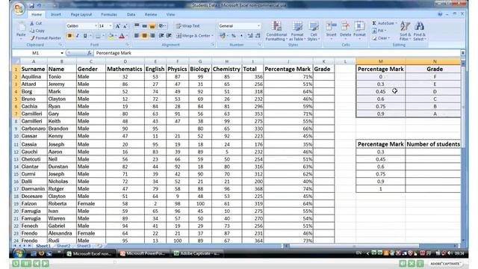Select the Sheet2 worksheet tab
This screenshot has width=478, height=269.
point(63,246)
